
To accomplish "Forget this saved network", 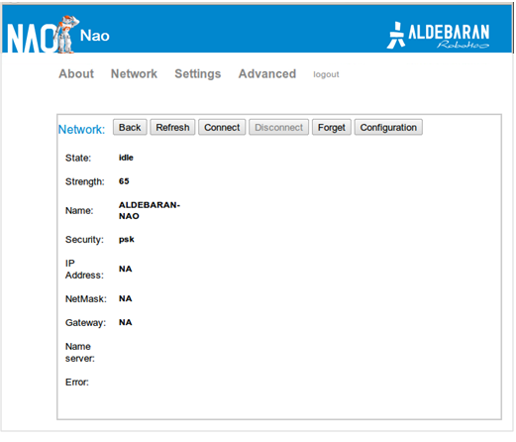I will coord(332,128).
